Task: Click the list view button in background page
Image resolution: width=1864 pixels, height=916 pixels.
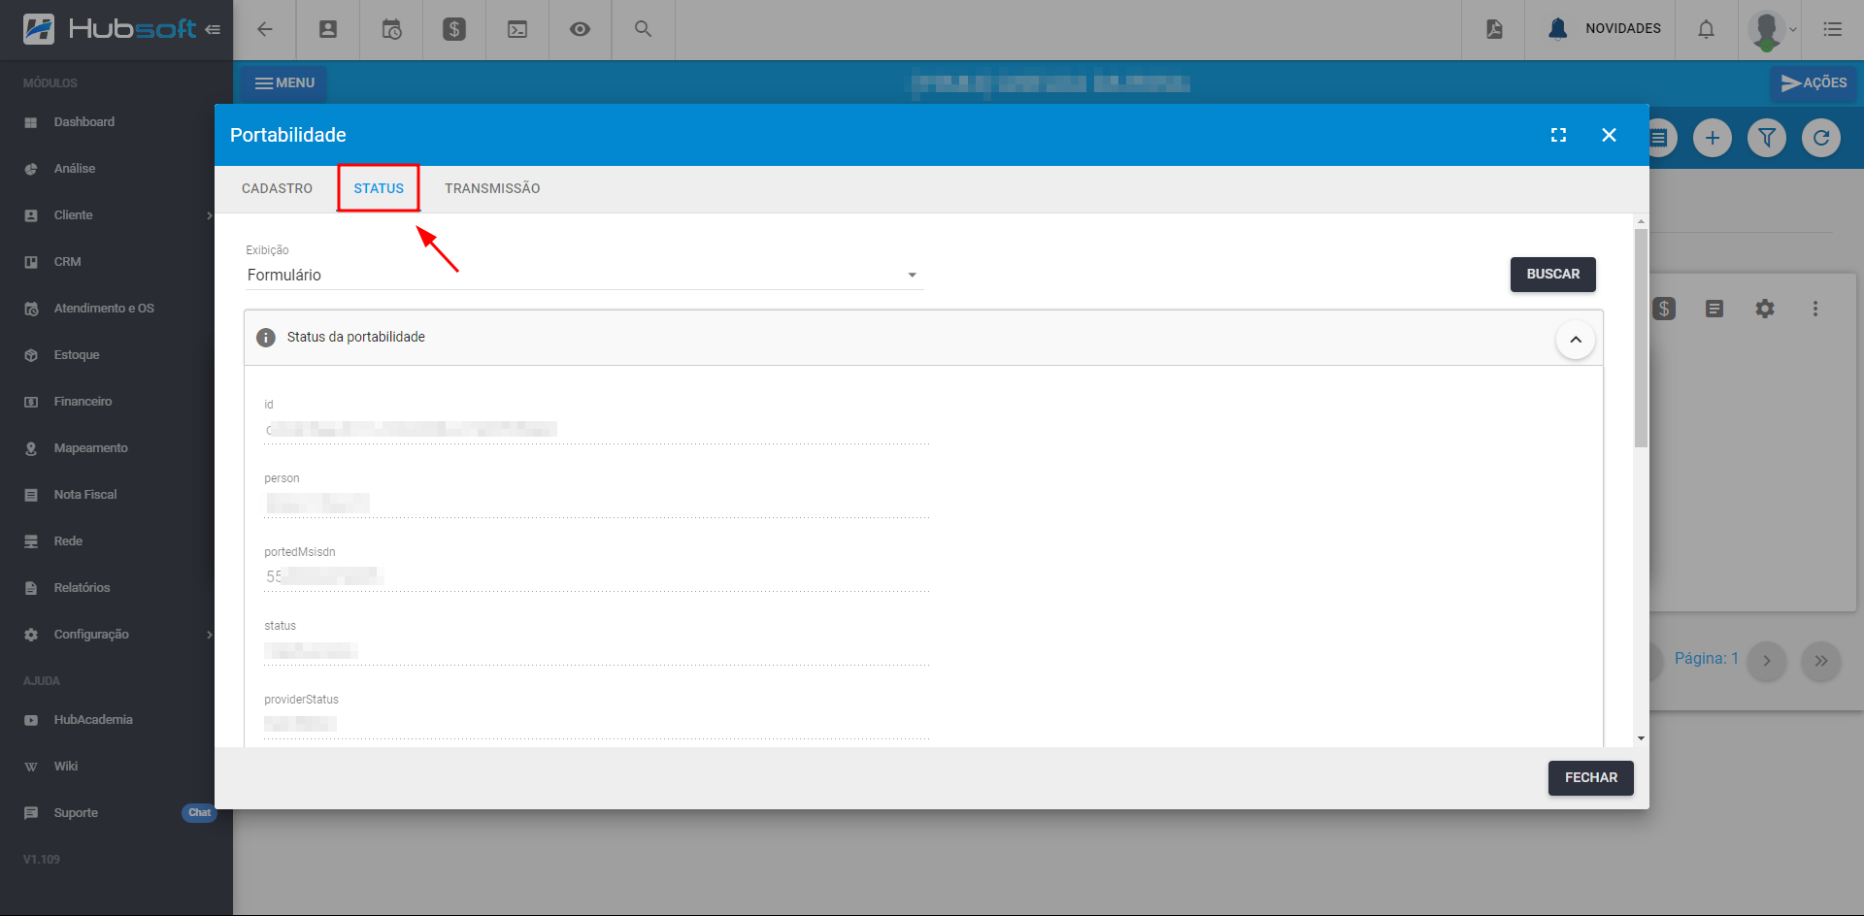Action: [x=1662, y=138]
